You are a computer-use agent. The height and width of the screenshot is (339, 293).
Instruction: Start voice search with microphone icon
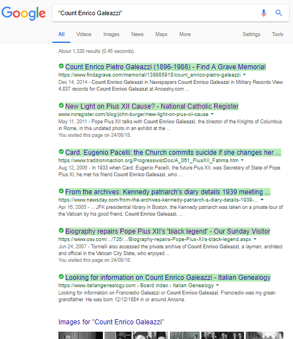tap(263, 13)
